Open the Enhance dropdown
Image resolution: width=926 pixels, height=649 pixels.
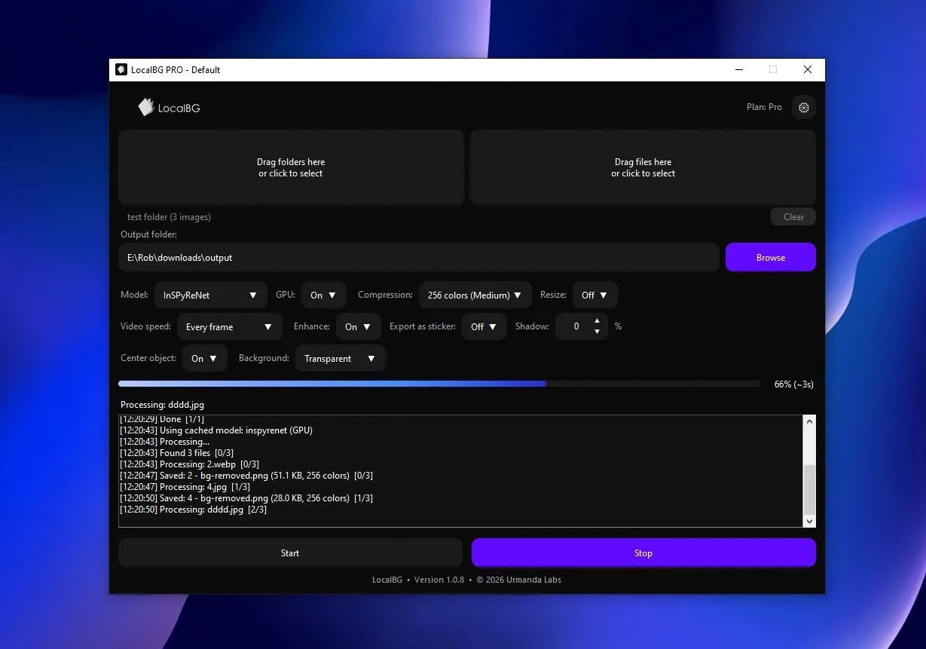coord(359,326)
